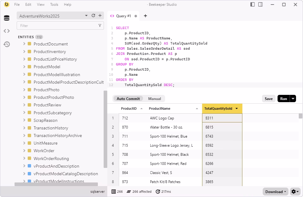Select the ProductSubcategory entity
The image size is (303, 197).
click(52, 113)
